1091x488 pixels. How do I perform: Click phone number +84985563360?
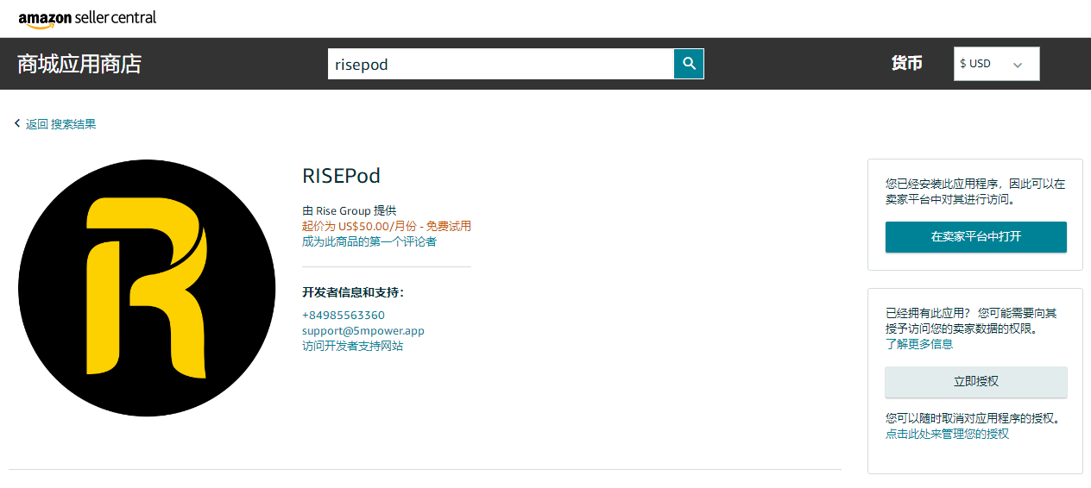pyautogui.click(x=344, y=316)
